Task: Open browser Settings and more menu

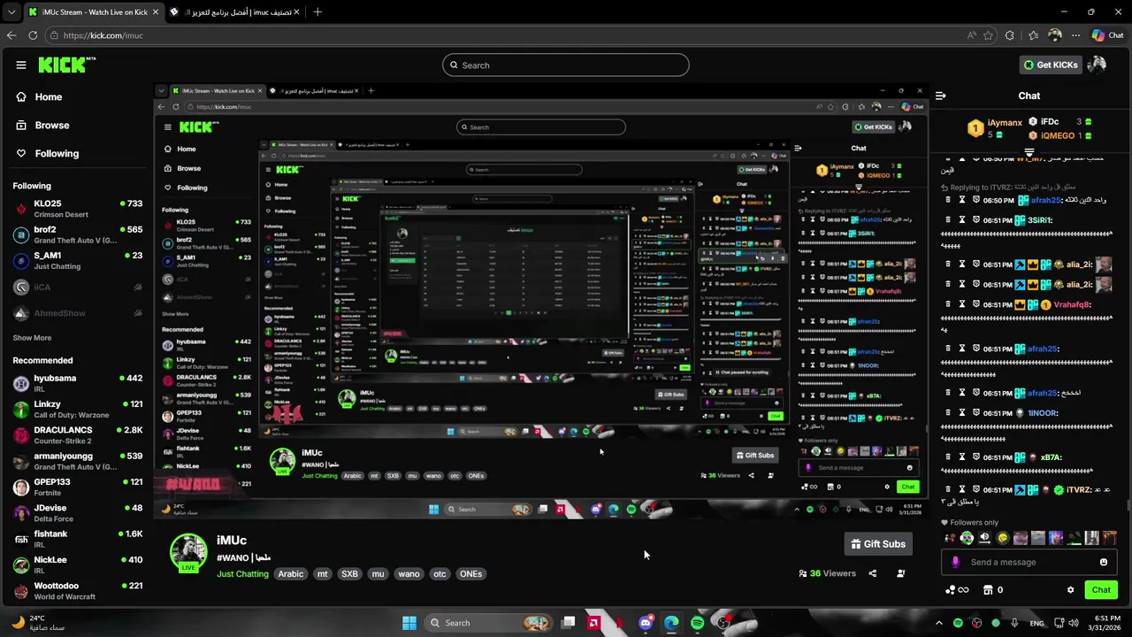Action: pyautogui.click(x=1076, y=35)
